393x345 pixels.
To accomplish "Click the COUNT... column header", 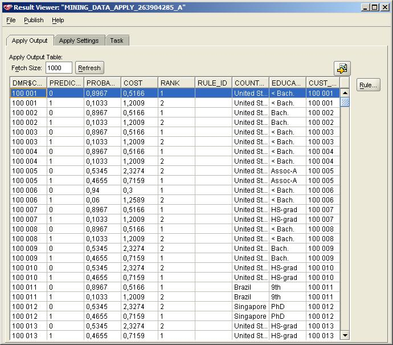I will 251,83.
